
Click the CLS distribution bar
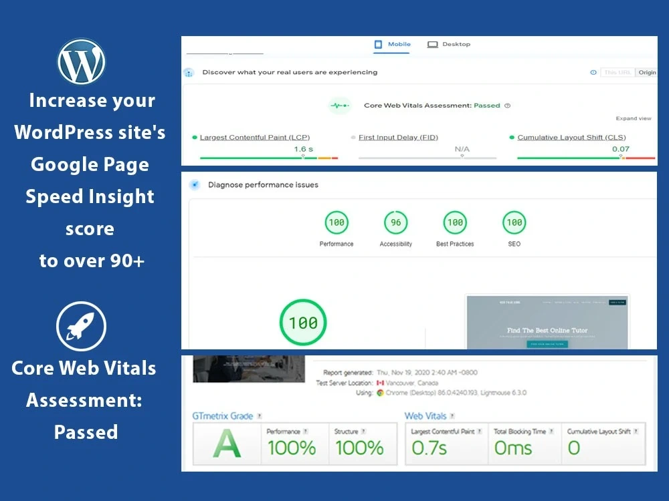586,158
